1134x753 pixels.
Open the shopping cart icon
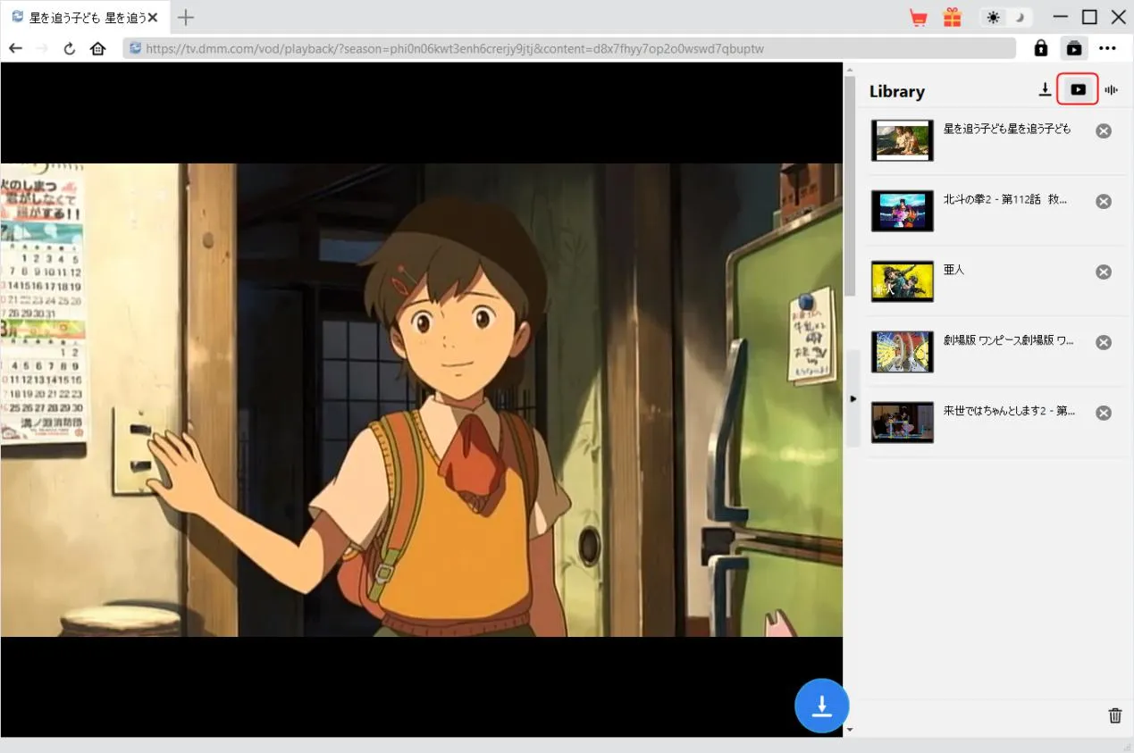pos(918,18)
